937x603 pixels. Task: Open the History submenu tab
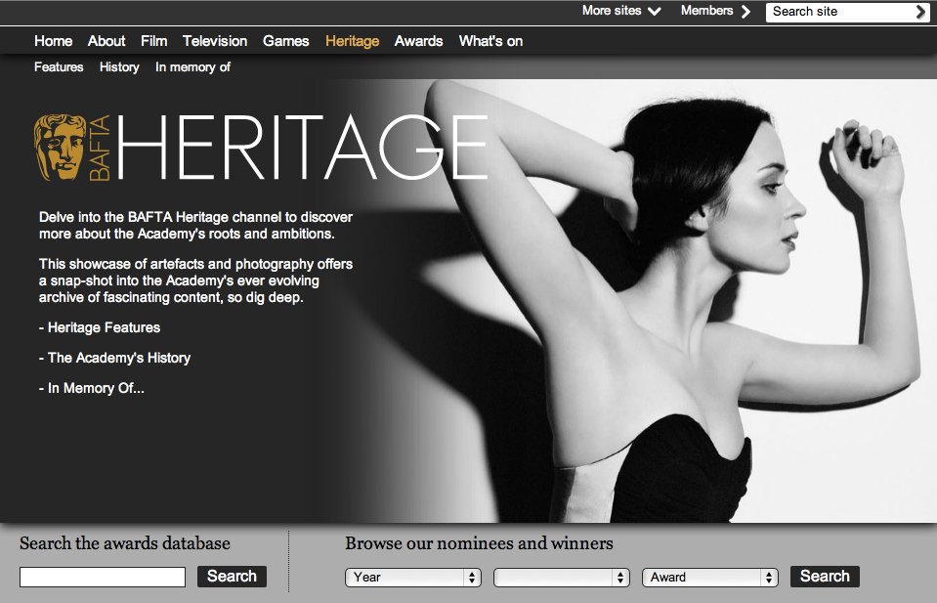point(119,66)
